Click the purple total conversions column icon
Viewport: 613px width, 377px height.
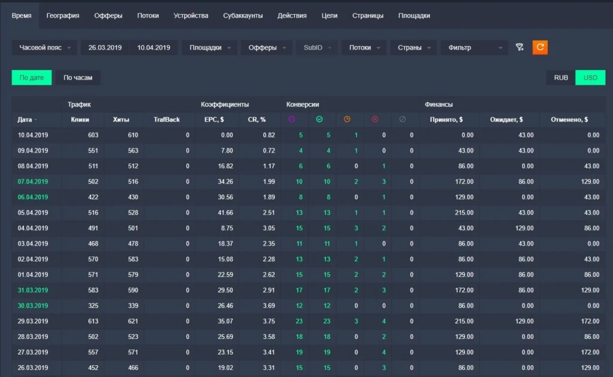(292, 119)
